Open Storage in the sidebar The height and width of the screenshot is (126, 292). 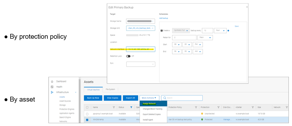coord(63,105)
